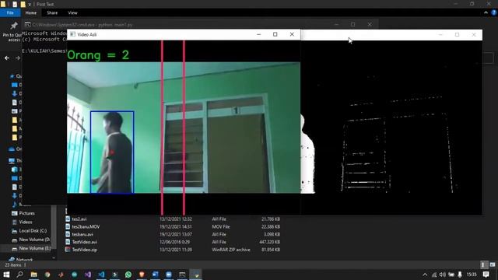Close the cmd.exe python window
This screenshot has height=280, width=498.
tap(370, 24)
